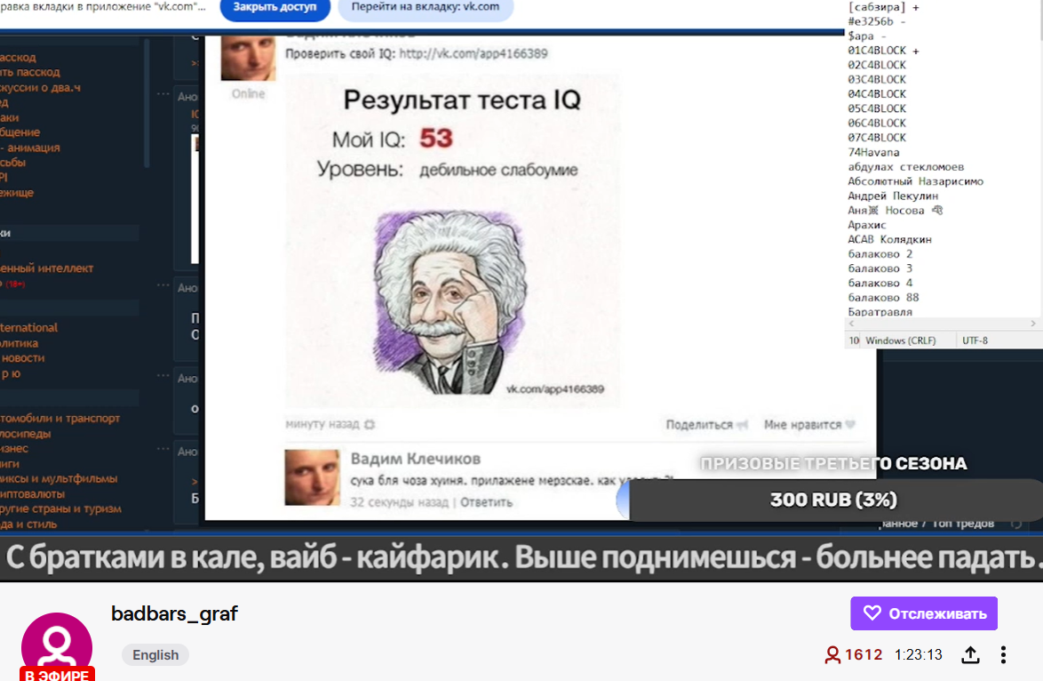Open sidebar board комиксы и мультфильмы
1043x681 pixels.
point(59,478)
